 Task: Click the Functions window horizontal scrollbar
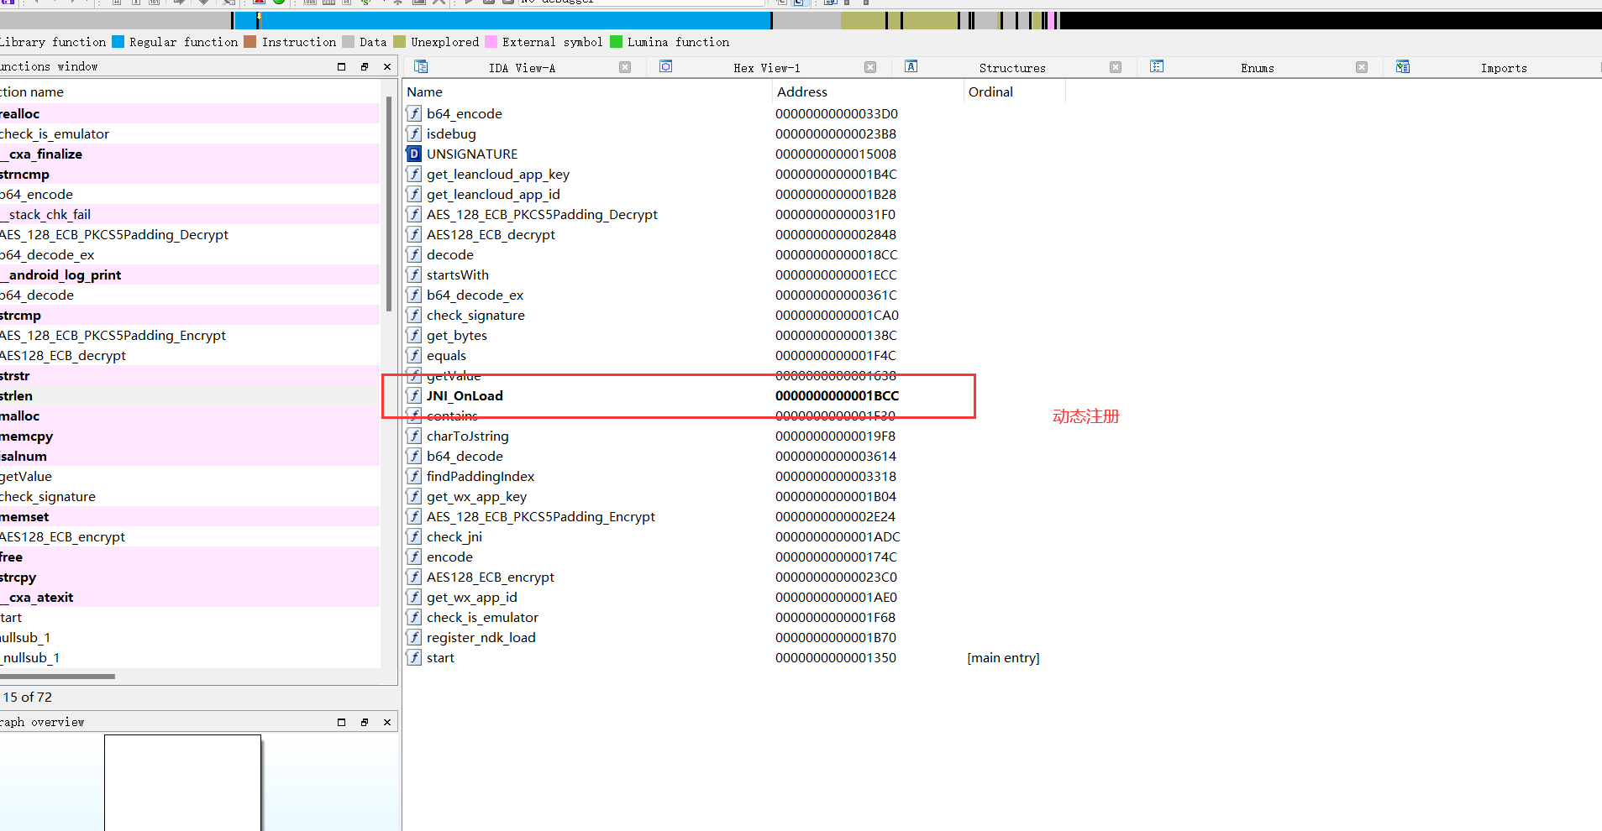pos(57,676)
